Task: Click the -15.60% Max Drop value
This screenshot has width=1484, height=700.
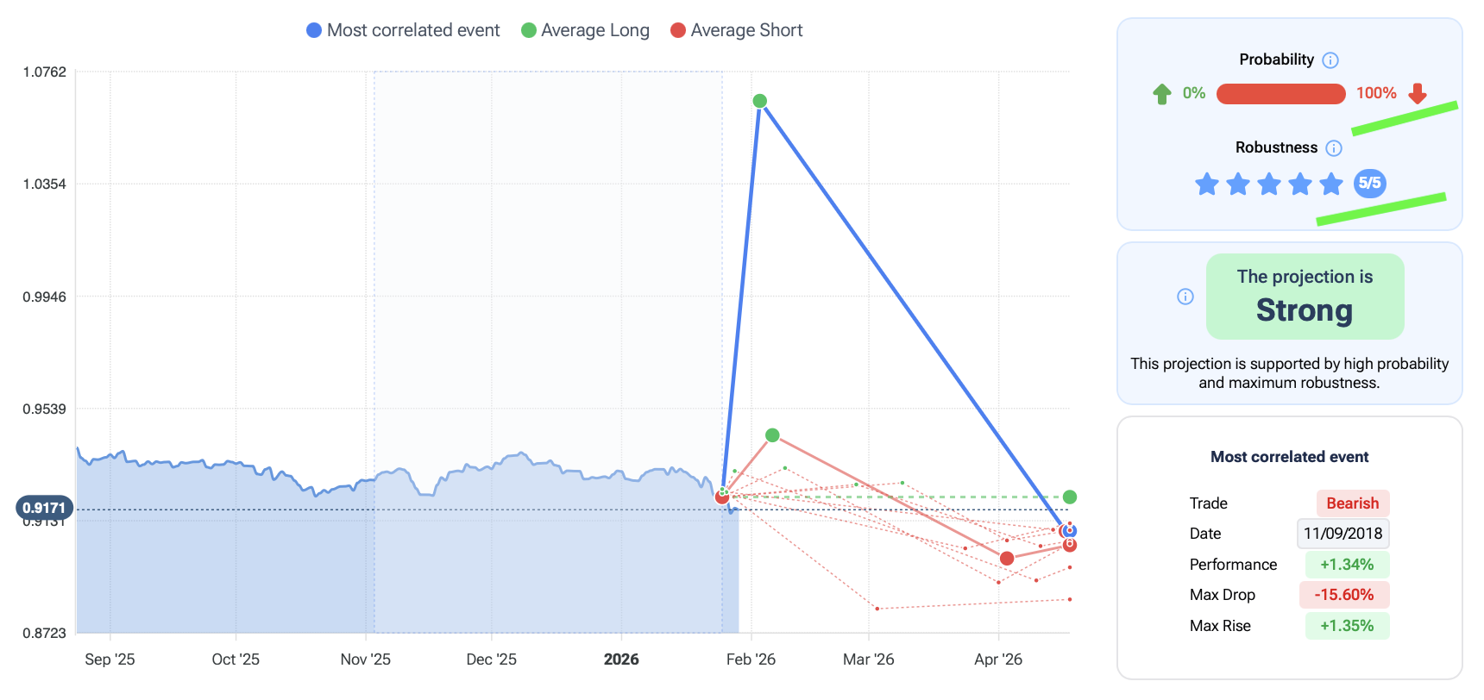Action: coord(1344,595)
